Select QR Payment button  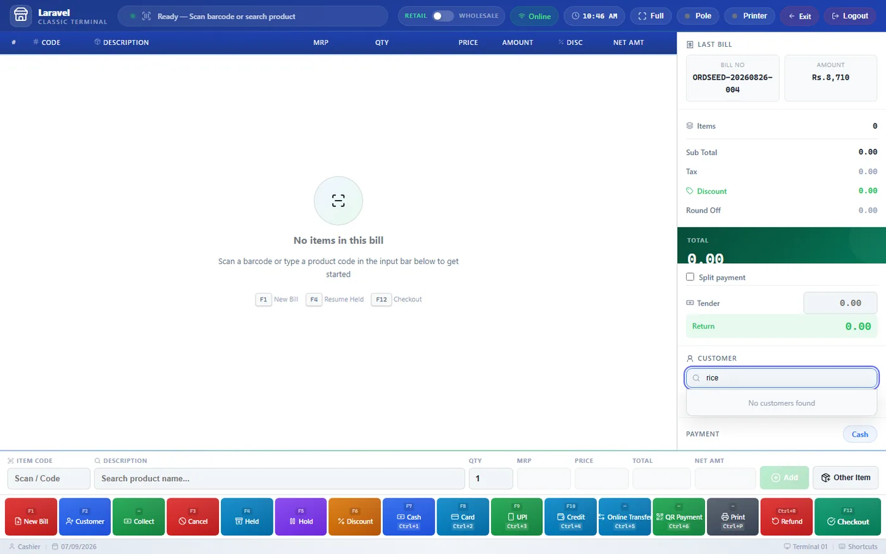tap(679, 517)
